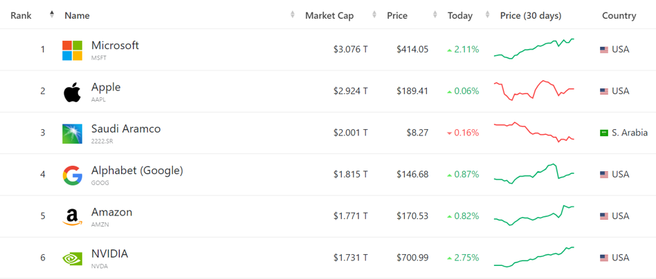656x279 pixels.
Task: Sort table by Market Cap column
Action: (329, 15)
